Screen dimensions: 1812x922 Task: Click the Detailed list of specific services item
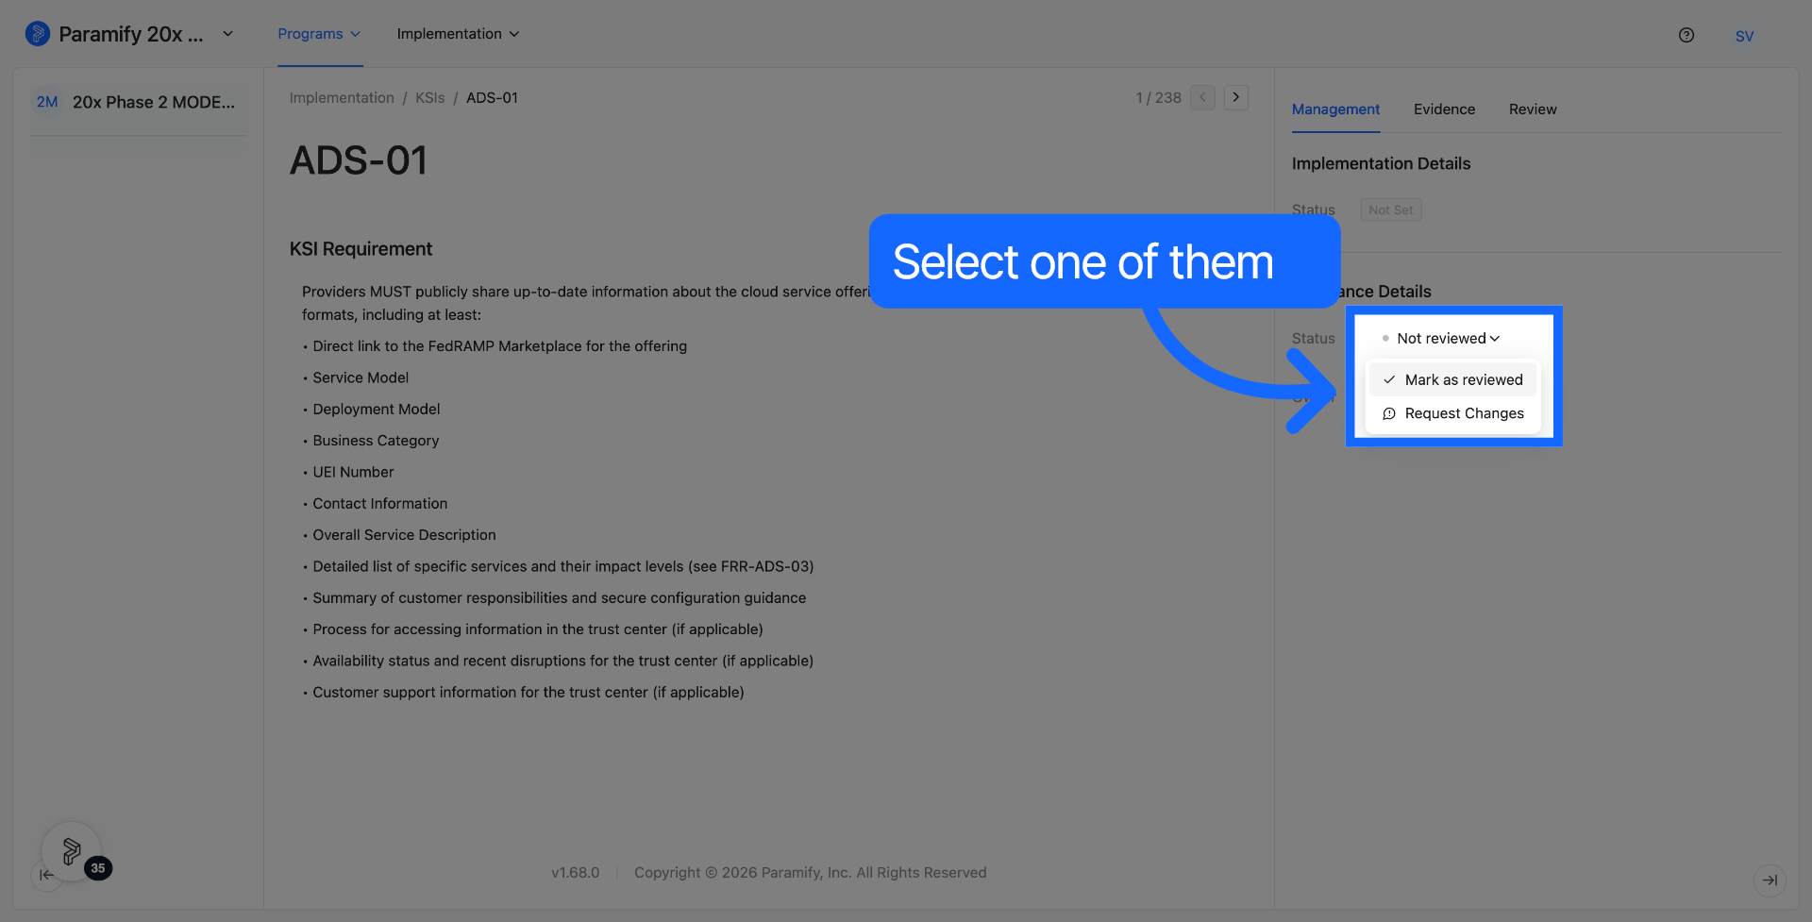click(x=563, y=566)
